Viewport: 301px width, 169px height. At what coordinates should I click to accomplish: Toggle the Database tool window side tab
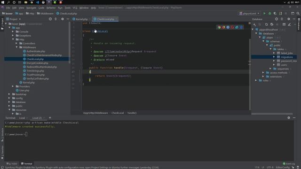299,24
